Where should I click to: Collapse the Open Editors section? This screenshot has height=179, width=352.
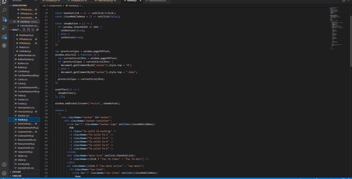[x=24, y=5]
